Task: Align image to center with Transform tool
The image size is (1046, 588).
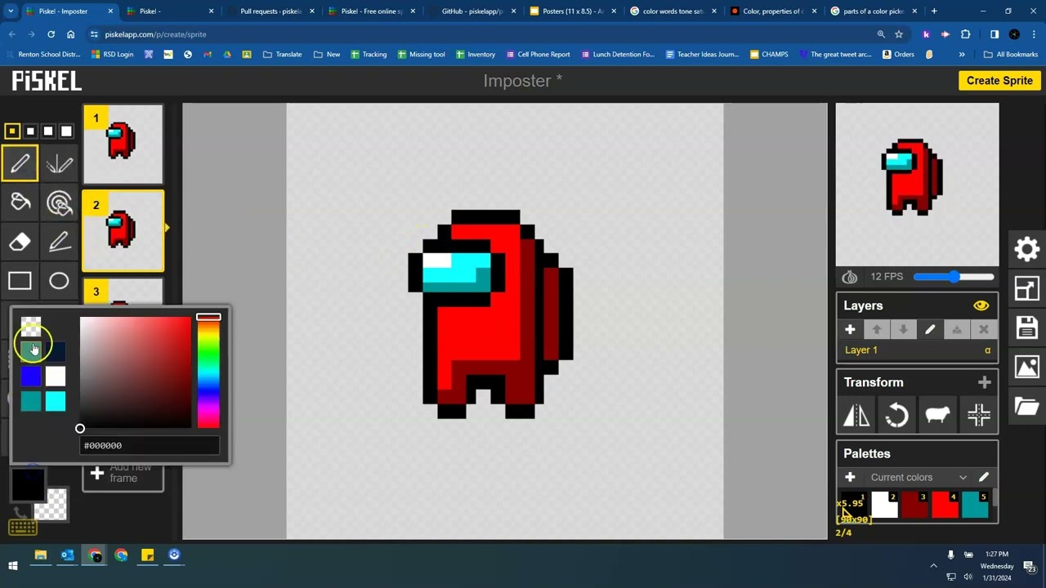Action: pos(978,416)
